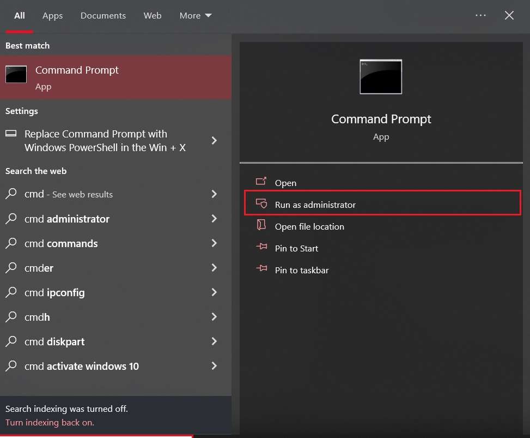Image resolution: width=530 pixels, height=438 pixels.
Task: Click search icon beside cmder
Action: (x=11, y=267)
